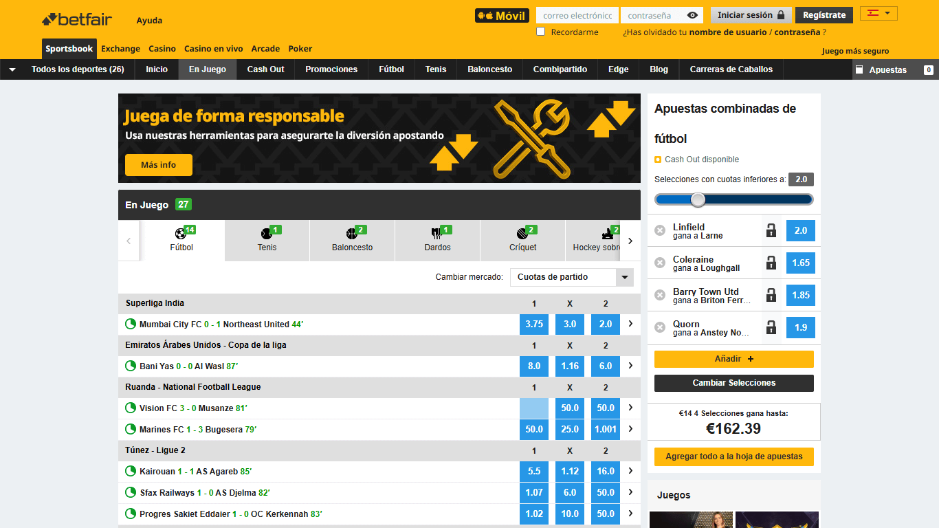Open the Combipartido nav item

pos(560,69)
